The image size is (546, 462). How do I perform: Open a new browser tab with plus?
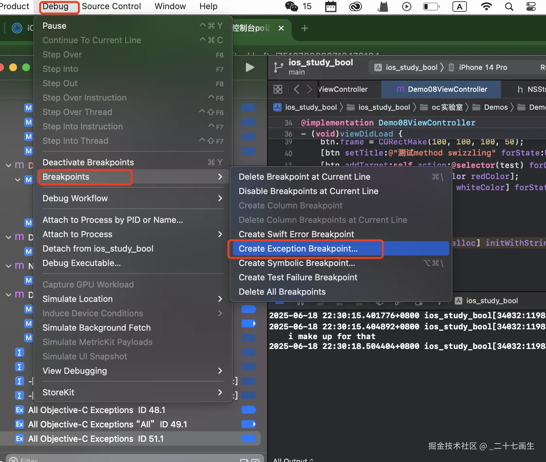click(304, 28)
